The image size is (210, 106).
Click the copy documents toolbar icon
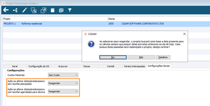[61, 10]
